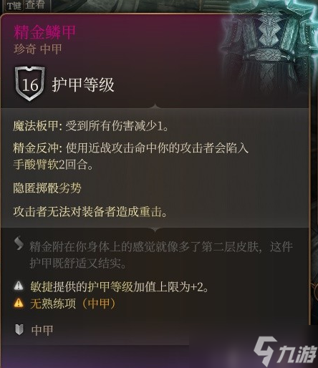Screen dimensions: 318x368
Task: Click the dexterity bonus cap +2 text
Action: click(x=120, y=286)
